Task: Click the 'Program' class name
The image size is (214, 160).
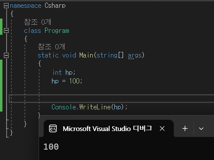Action: coord(57,31)
